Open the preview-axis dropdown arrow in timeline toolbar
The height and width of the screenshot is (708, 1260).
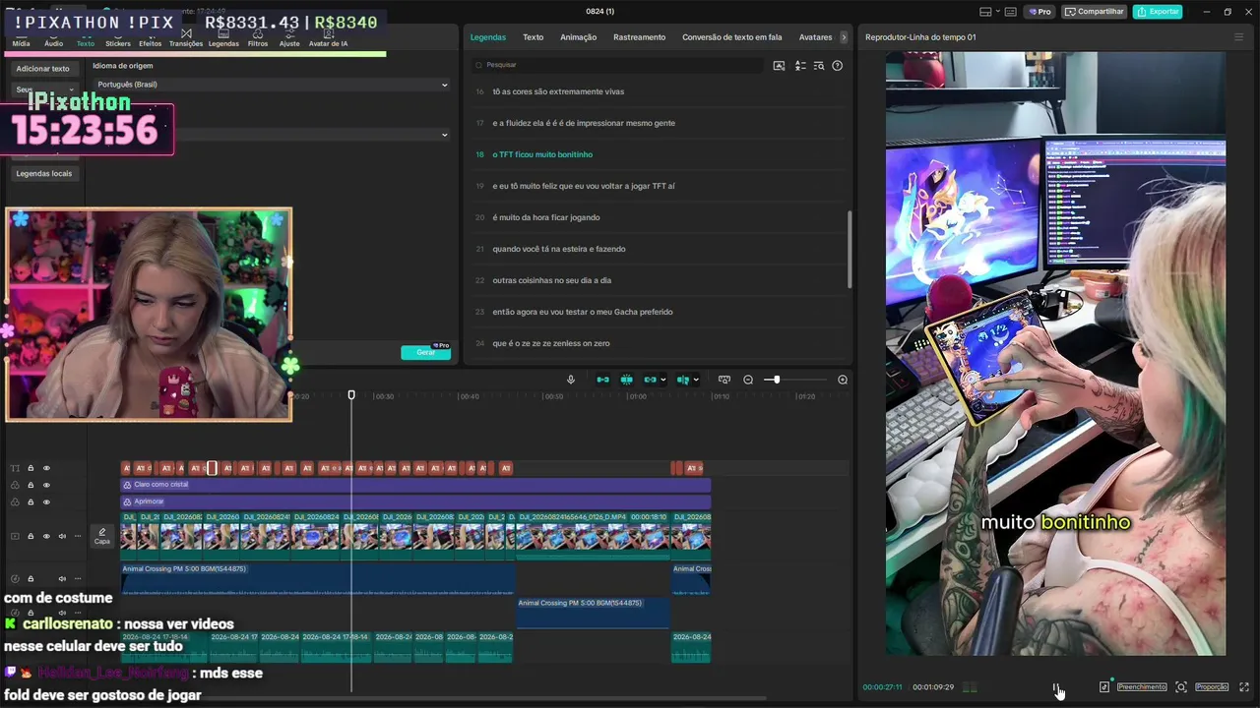(696, 380)
